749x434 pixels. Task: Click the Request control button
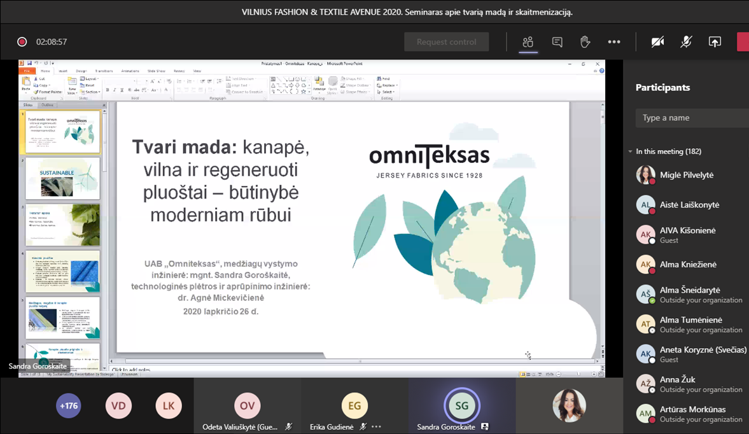click(446, 42)
